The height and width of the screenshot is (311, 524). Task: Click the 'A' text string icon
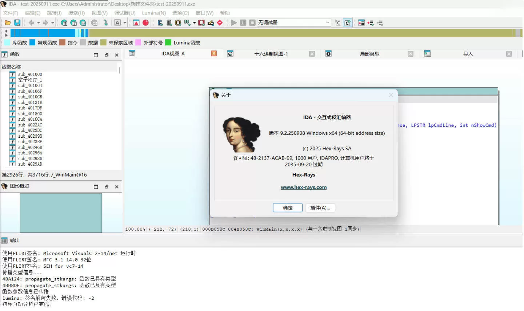[117, 22]
